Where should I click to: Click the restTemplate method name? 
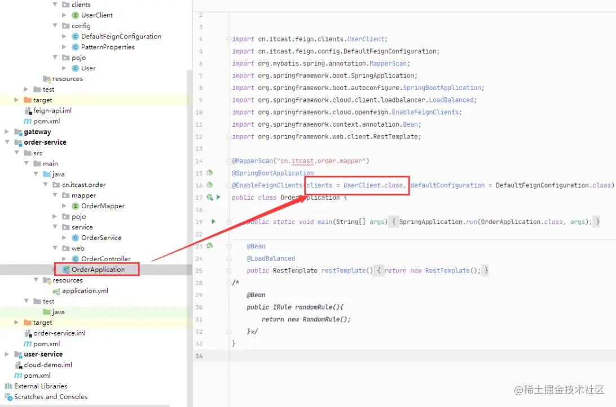click(x=344, y=271)
